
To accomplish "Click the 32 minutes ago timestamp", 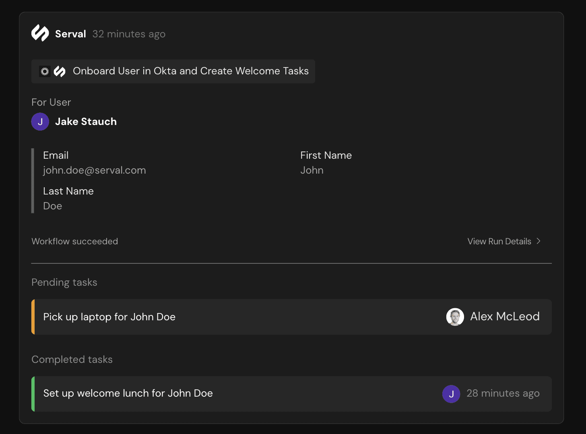I will point(129,34).
